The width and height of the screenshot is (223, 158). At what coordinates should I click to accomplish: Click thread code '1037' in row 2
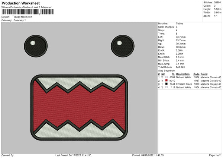(x=197, y=81)
